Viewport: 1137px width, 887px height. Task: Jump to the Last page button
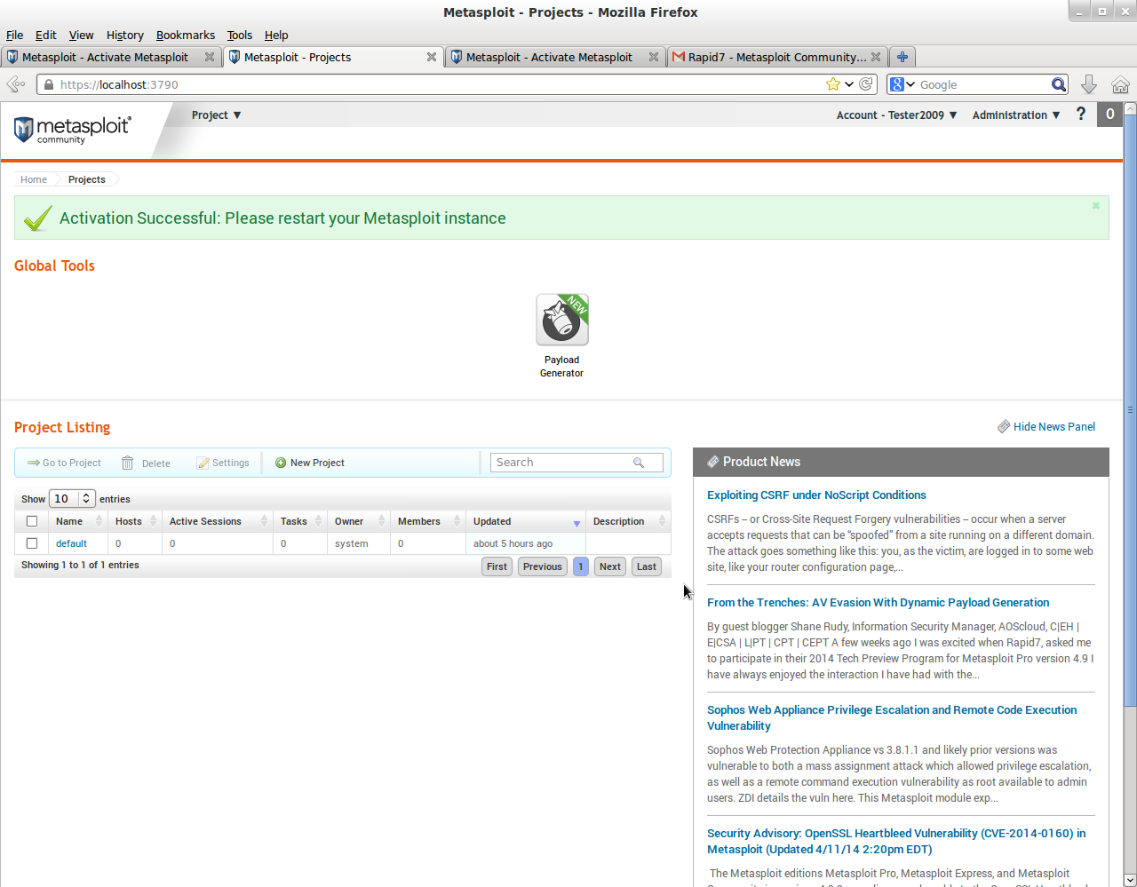click(x=647, y=566)
